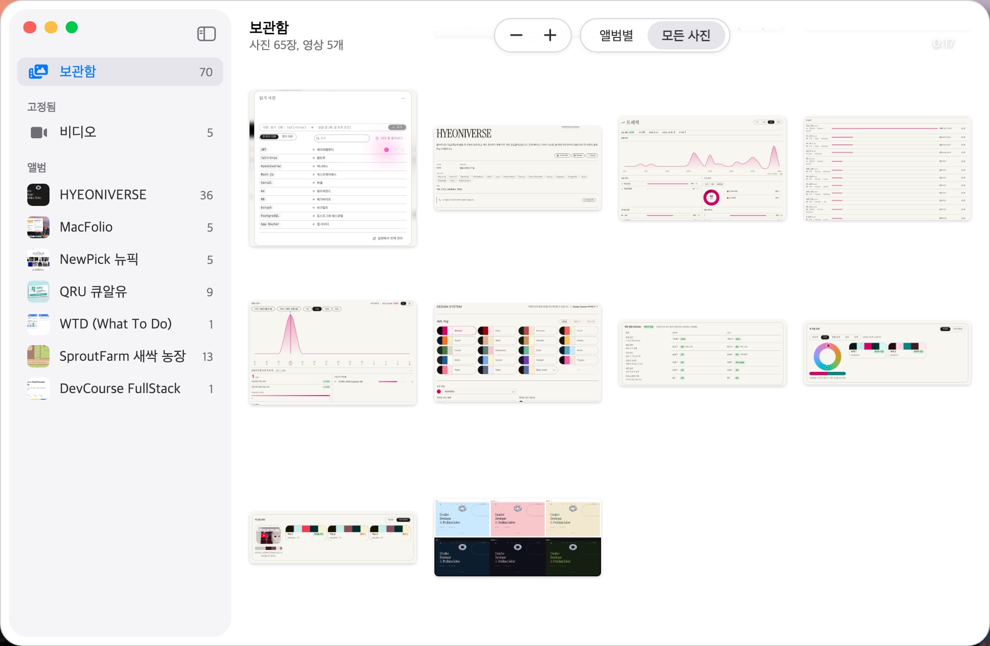Viewport: 990px width, 646px height.
Task: Click the 고정됨 section header
Action: [41, 107]
